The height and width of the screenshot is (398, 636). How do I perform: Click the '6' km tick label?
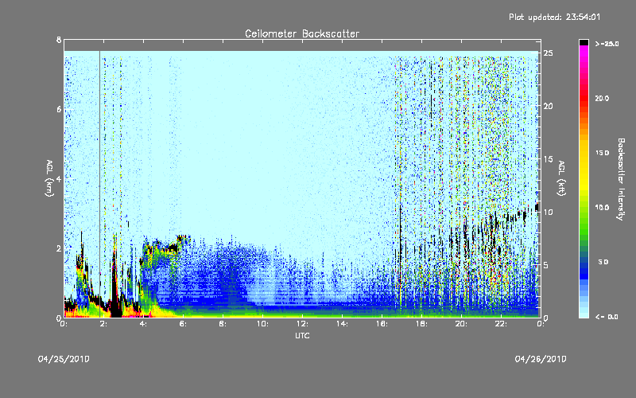[x=59, y=109]
